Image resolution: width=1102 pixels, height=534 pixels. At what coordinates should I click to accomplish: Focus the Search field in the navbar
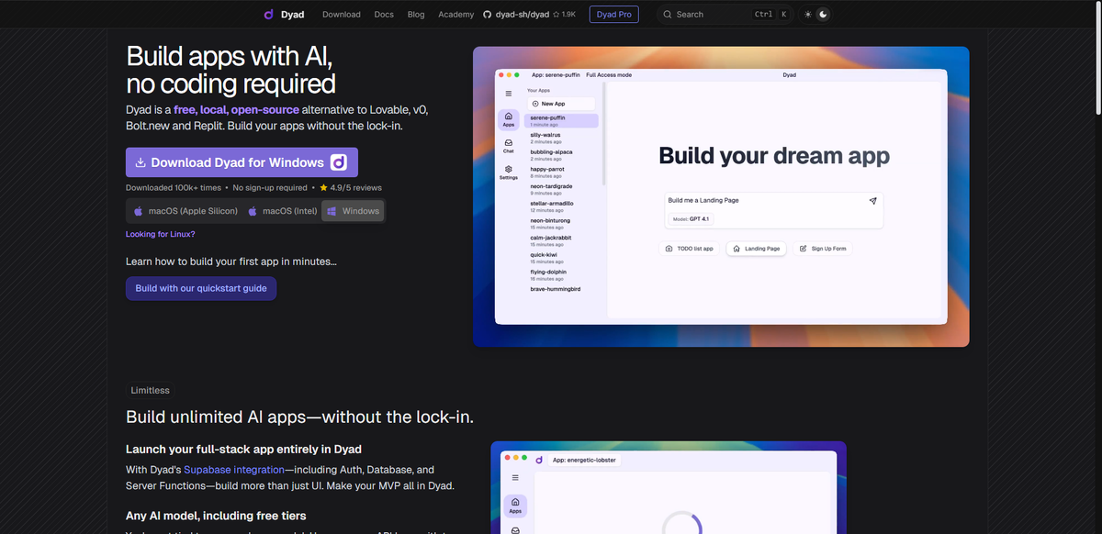(725, 15)
